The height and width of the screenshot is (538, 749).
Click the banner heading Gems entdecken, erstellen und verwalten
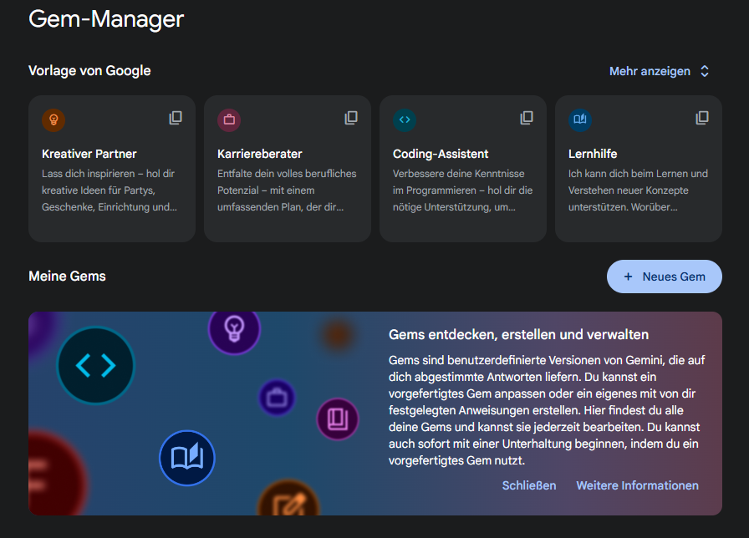click(519, 335)
